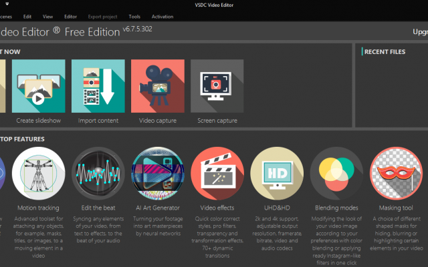Open the Edit menu
This screenshot has width=428, height=267.
27,17
